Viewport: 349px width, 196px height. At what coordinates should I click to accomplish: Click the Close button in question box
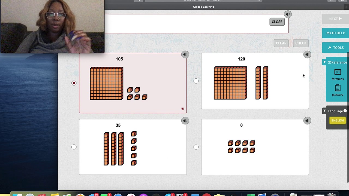pyautogui.click(x=277, y=22)
